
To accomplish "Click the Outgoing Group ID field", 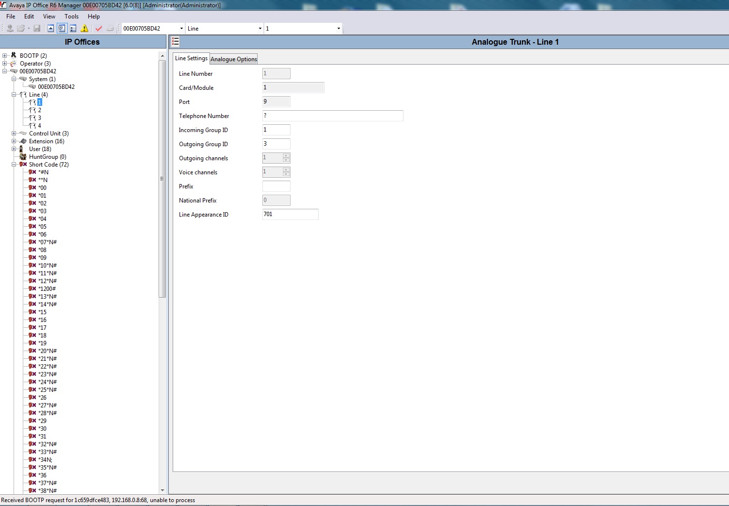I will 276,144.
